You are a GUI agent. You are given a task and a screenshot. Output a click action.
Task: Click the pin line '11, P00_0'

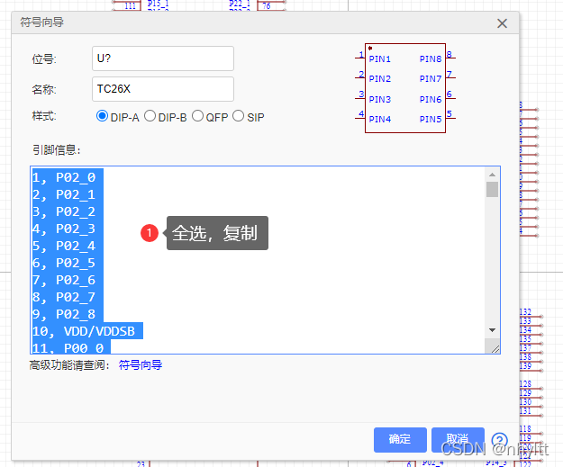[x=68, y=347]
